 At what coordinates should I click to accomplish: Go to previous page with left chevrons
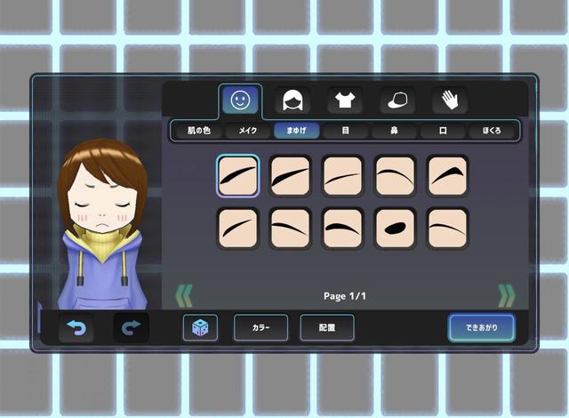coord(184,296)
